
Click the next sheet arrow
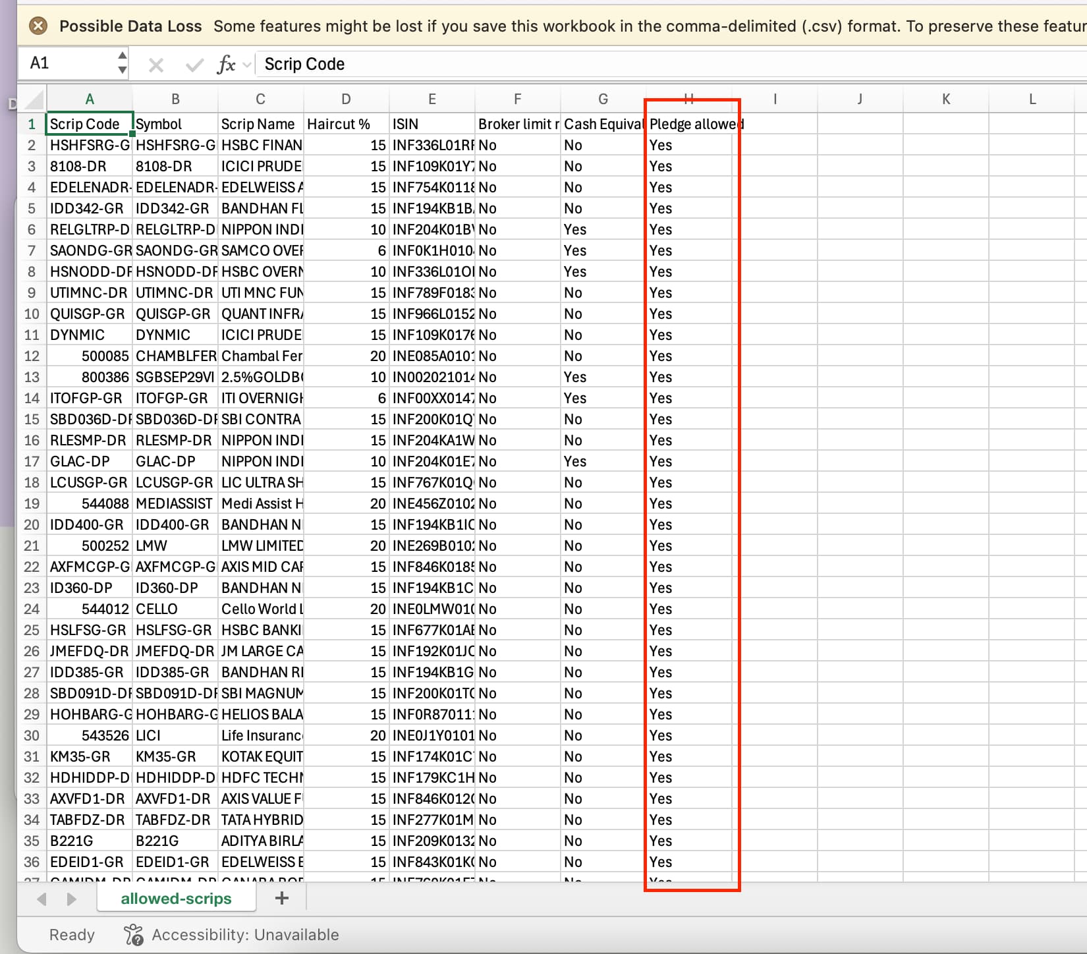coord(71,899)
